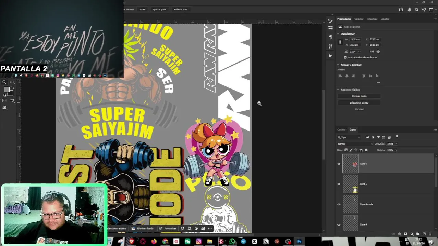
Task: Open more align options dots
Action: coord(378,83)
